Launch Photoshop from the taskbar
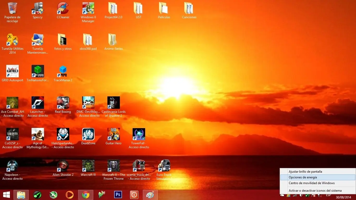This screenshot has width=356, height=200. click(x=118, y=195)
